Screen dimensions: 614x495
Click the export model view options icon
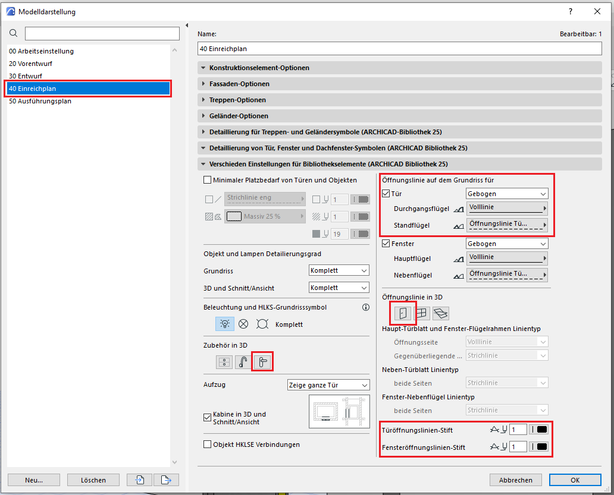click(166, 480)
